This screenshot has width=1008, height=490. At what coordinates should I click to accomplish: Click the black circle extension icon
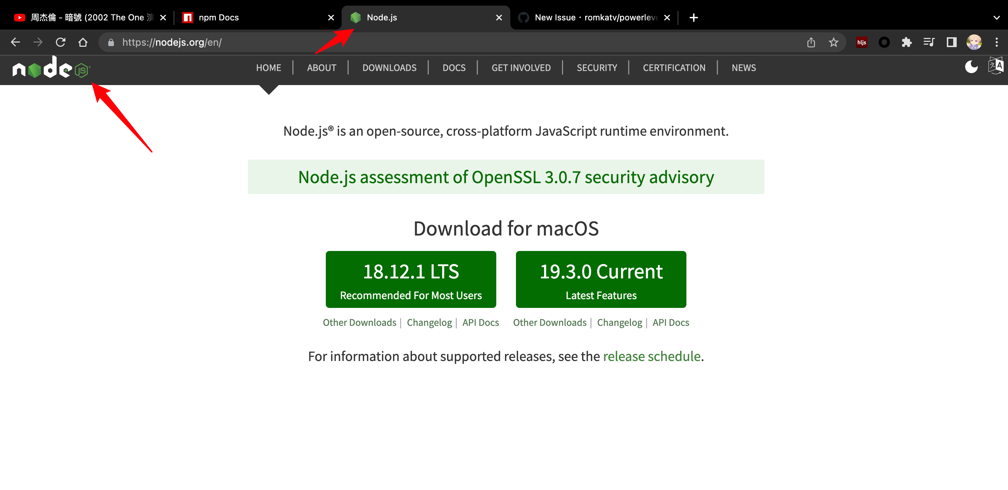click(x=884, y=42)
